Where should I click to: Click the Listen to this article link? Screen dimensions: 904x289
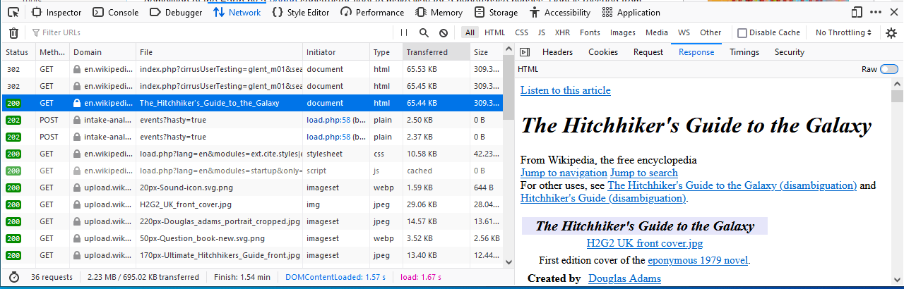coord(566,90)
